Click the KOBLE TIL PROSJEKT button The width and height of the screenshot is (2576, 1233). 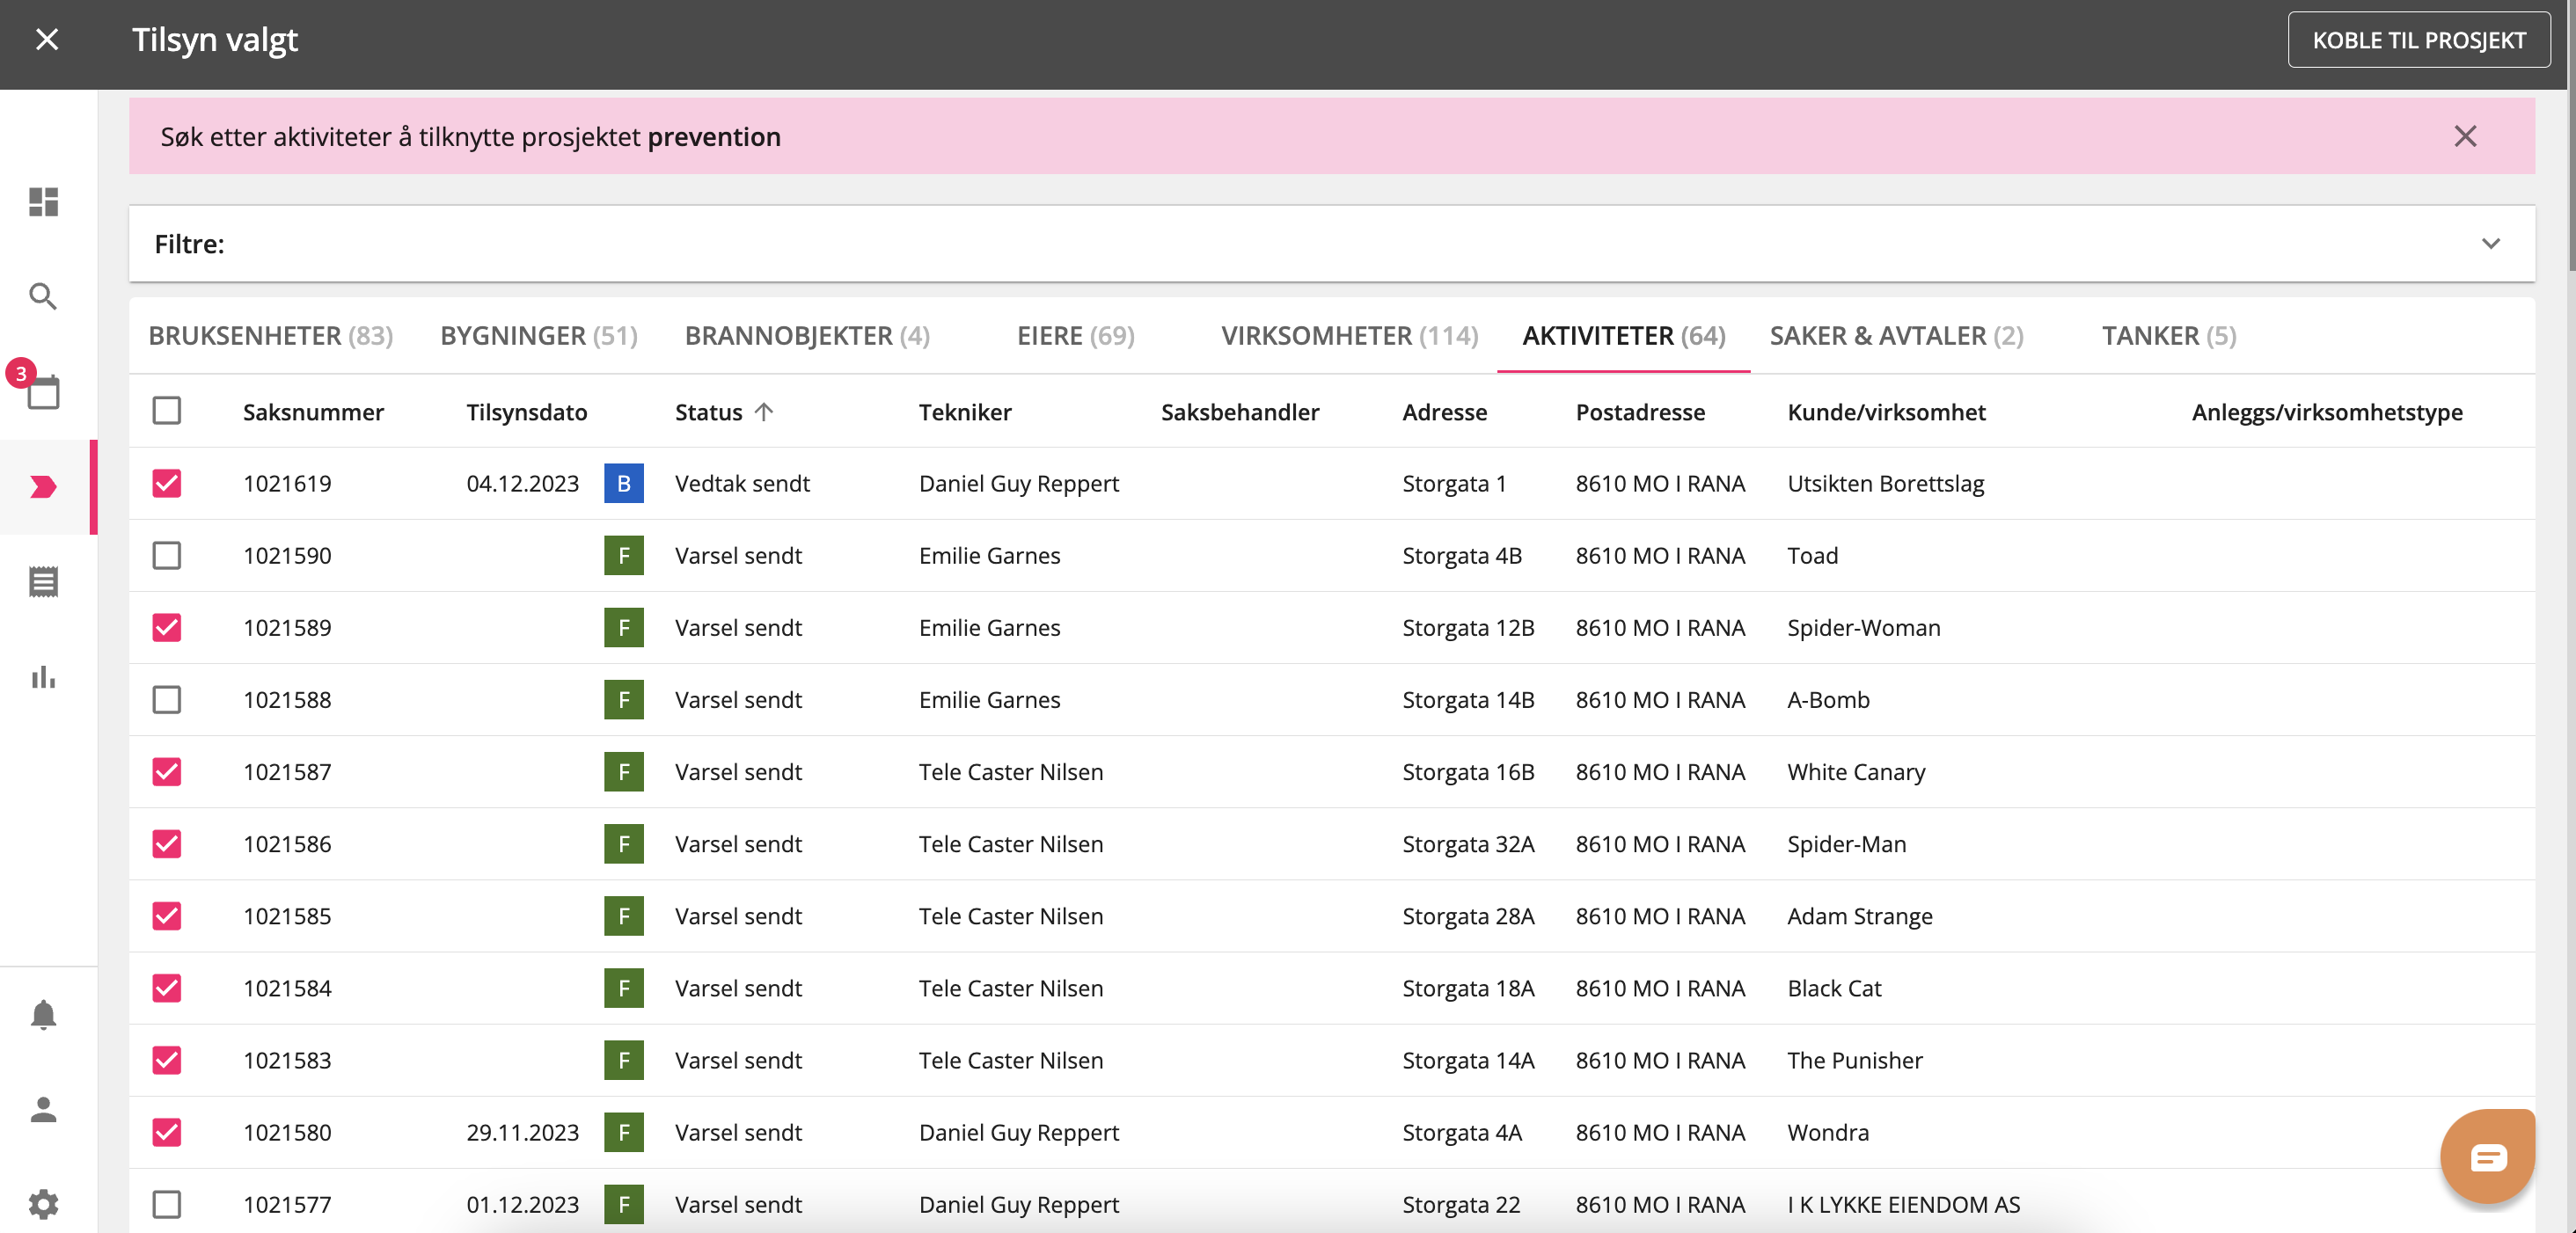2419,40
